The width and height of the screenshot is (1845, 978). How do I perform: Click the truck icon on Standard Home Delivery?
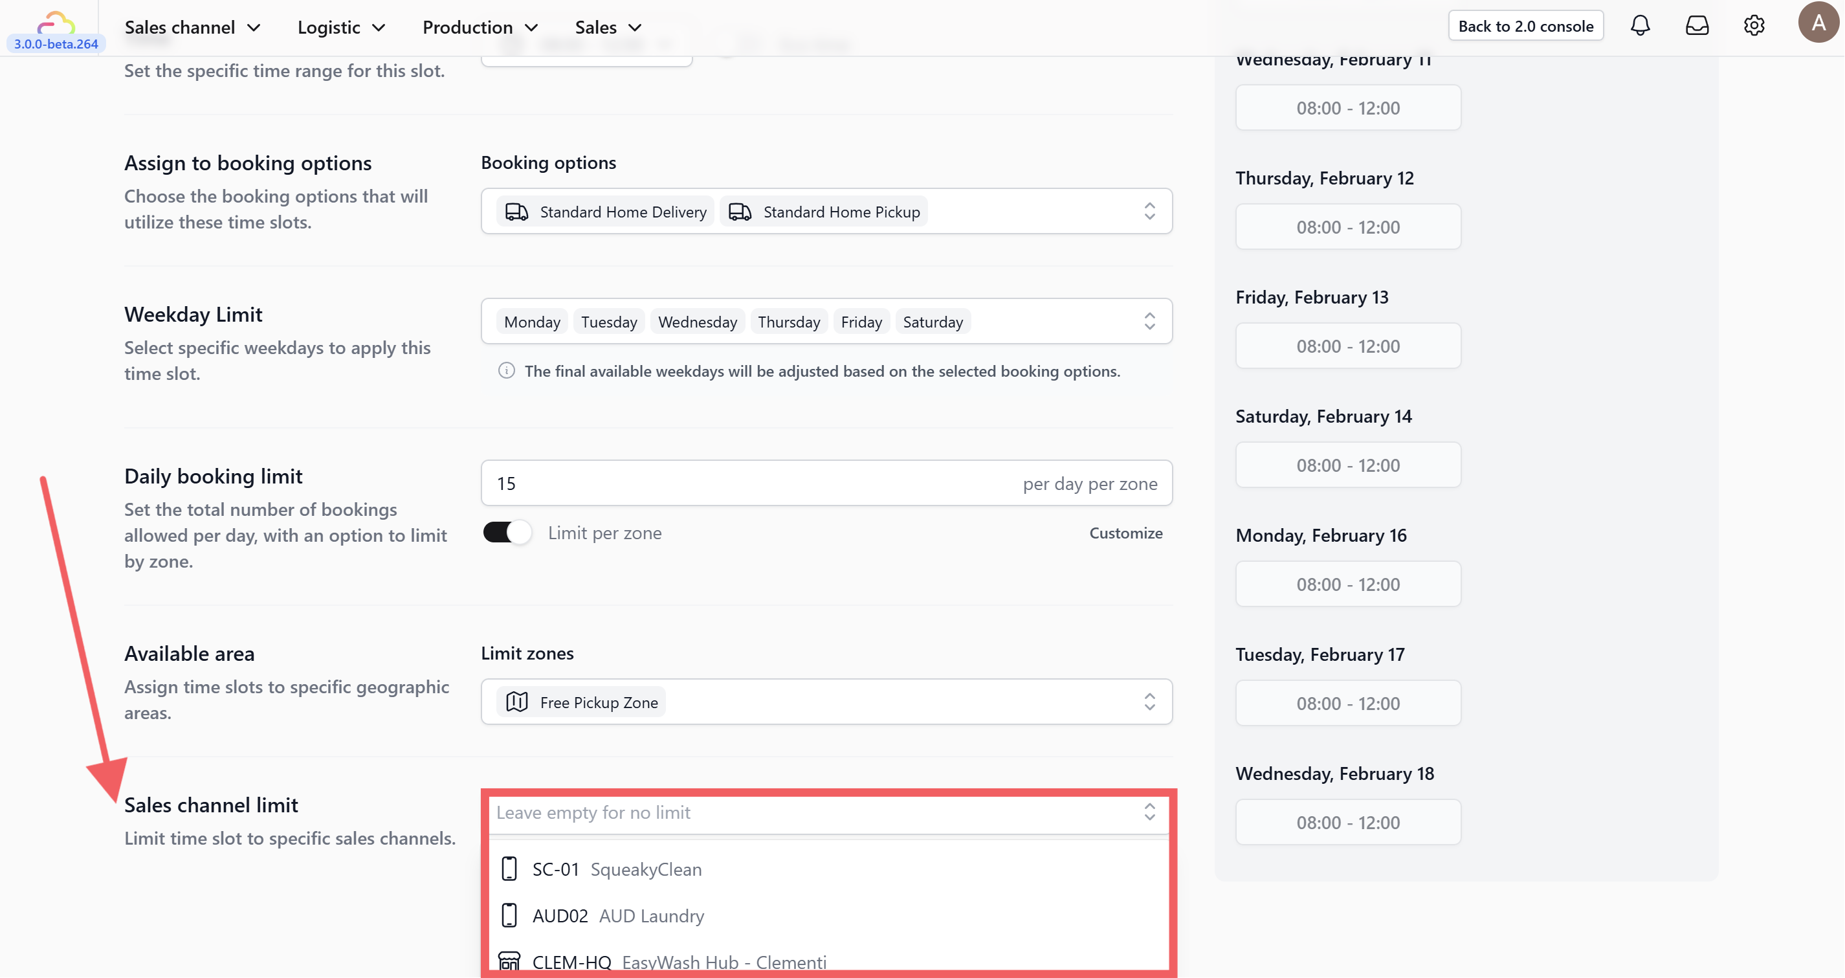click(x=516, y=212)
